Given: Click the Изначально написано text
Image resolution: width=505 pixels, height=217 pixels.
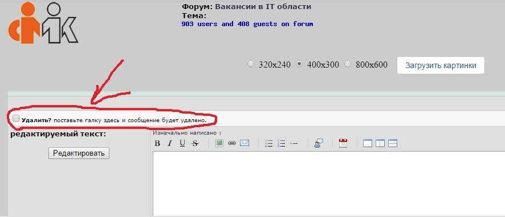Looking at the screenshot, I should click(187, 132).
